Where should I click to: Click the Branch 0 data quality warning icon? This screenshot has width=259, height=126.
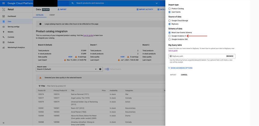coord(76,57)
